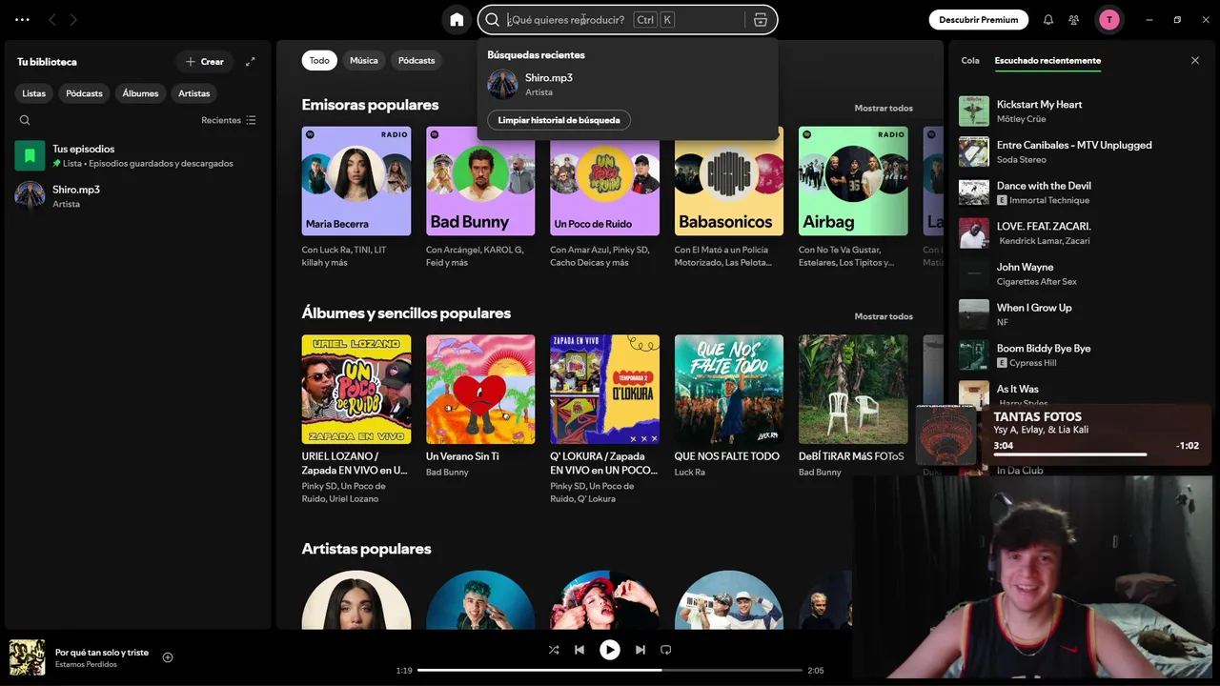The width and height of the screenshot is (1220, 686).
Task: Open Recientes sort dropdown in library
Action: (x=229, y=120)
